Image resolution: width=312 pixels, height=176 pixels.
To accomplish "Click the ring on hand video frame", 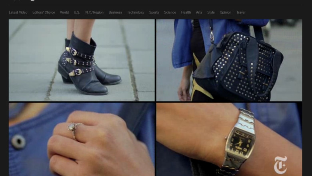I will (x=82, y=139).
